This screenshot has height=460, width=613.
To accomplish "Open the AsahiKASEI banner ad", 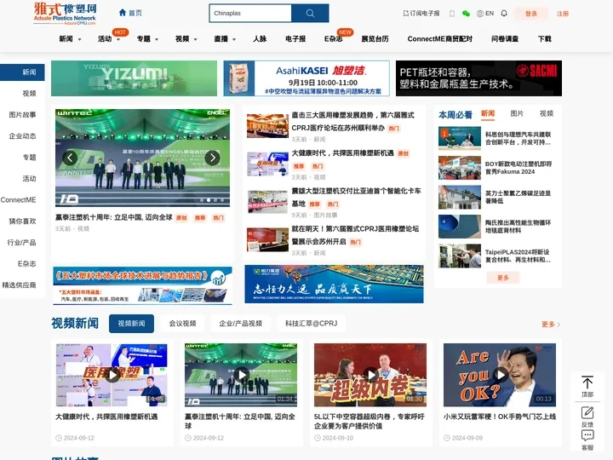I will point(306,78).
